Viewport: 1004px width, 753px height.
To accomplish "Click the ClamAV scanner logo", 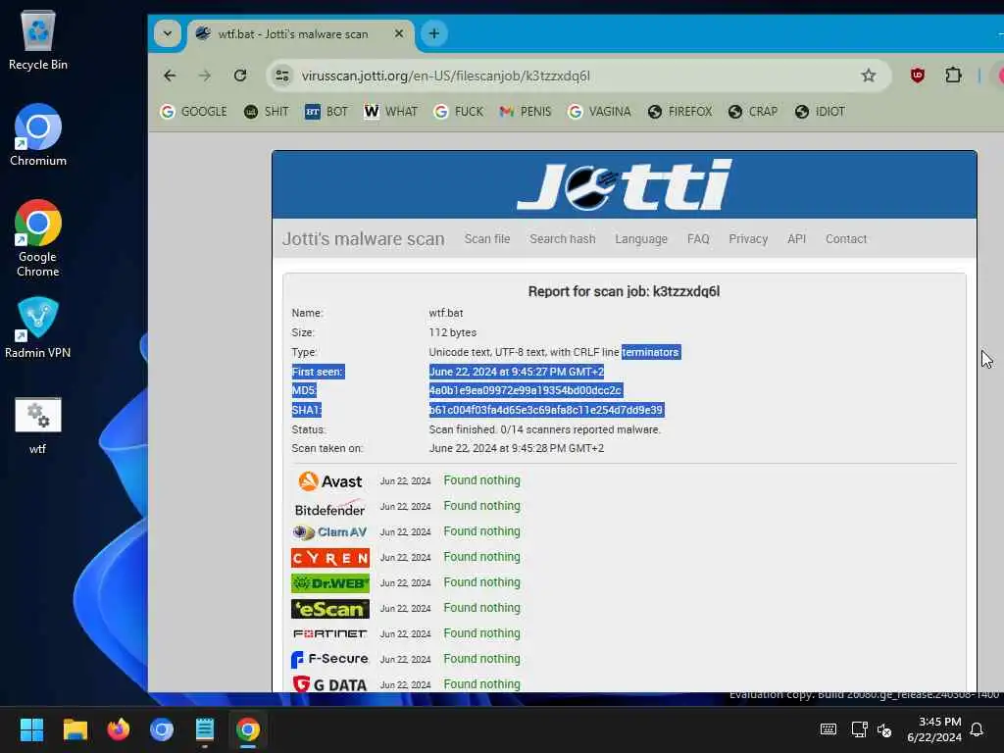I will pyautogui.click(x=329, y=532).
